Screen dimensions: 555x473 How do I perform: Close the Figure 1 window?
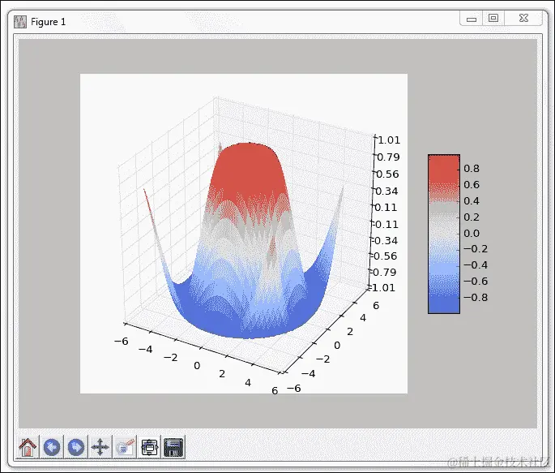[523, 18]
